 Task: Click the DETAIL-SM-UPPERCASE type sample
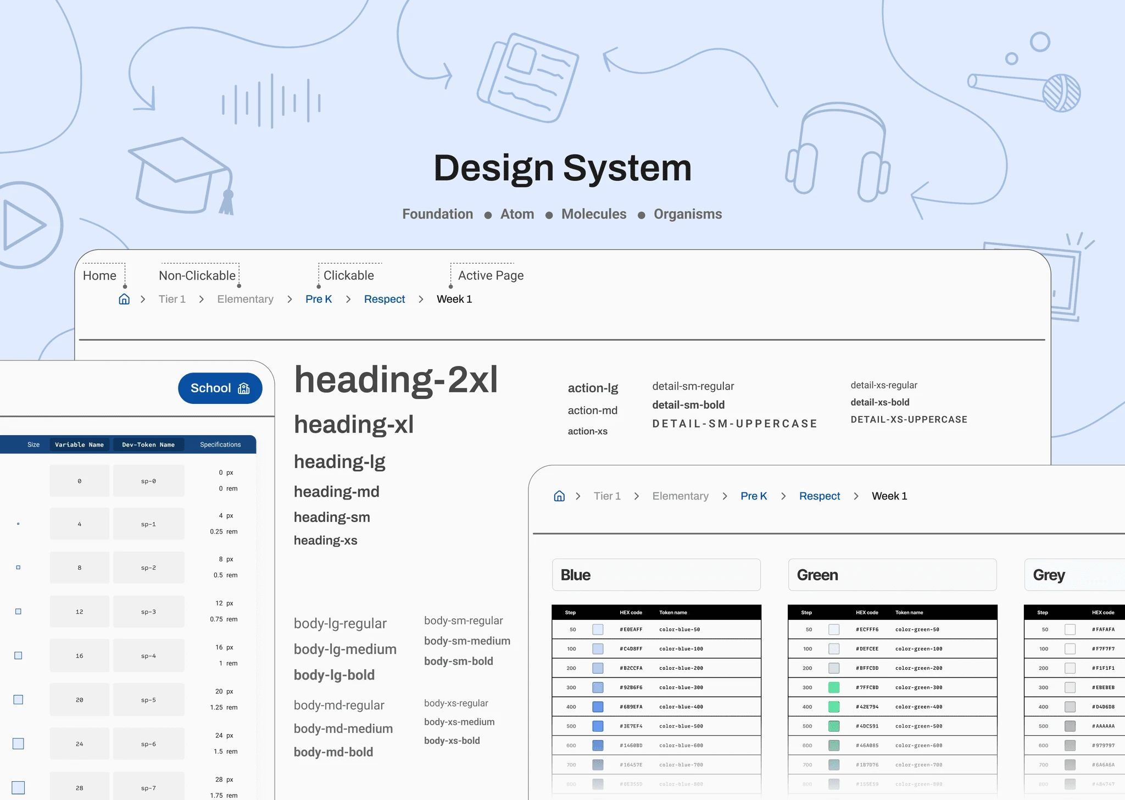click(734, 424)
